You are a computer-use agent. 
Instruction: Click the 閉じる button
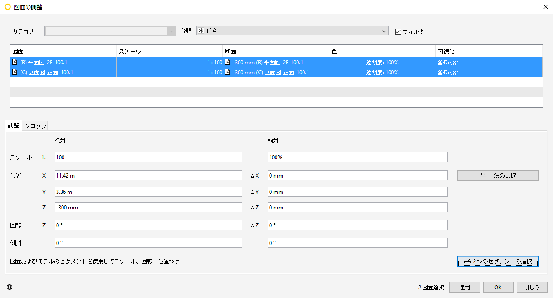[x=532, y=287]
